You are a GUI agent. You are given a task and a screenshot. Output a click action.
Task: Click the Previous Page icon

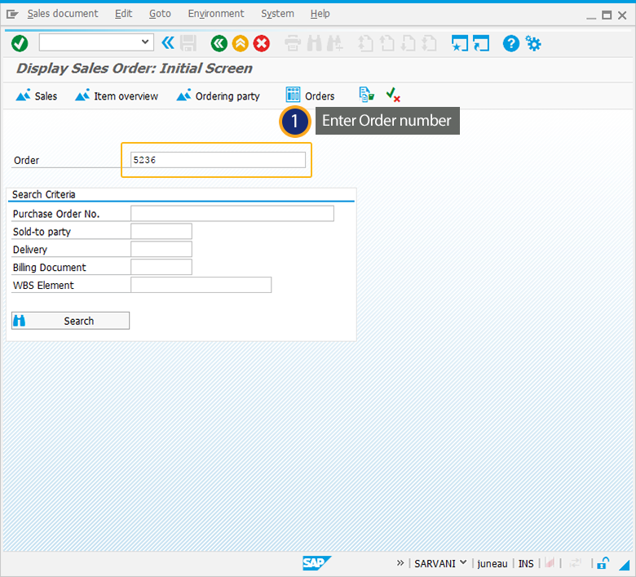(386, 43)
